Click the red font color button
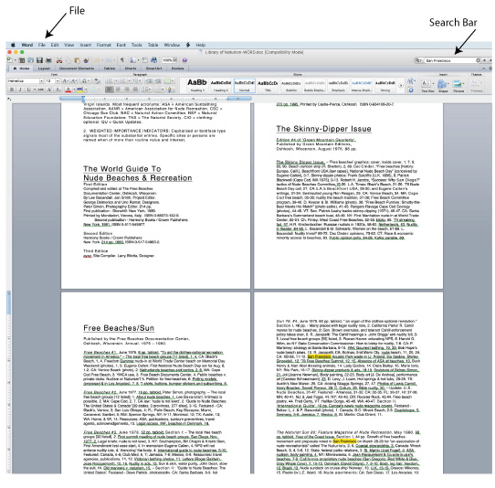495x488 pixels. pyautogui.click(x=68, y=90)
